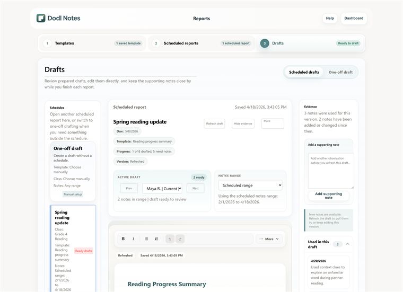Go to the Next draft
The height and width of the screenshot is (292, 403).
click(195, 188)
